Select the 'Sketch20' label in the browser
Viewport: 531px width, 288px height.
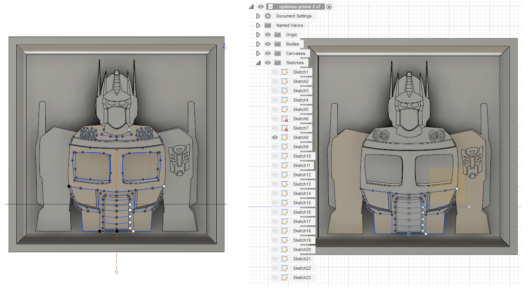click(302, 249)
